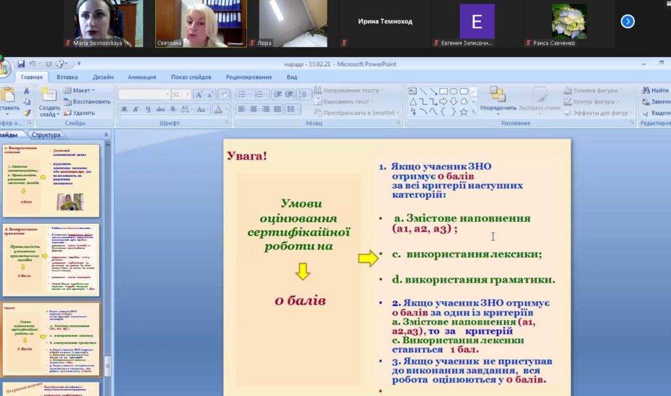Select the right arrow shape in gallery
This screenshot has width=671, height=396.
pos(444,101)
